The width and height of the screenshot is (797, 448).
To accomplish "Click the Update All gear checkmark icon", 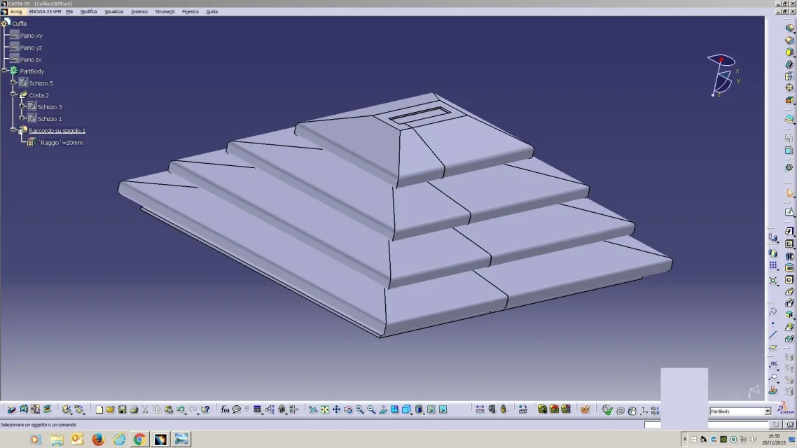I will (607, 409).
